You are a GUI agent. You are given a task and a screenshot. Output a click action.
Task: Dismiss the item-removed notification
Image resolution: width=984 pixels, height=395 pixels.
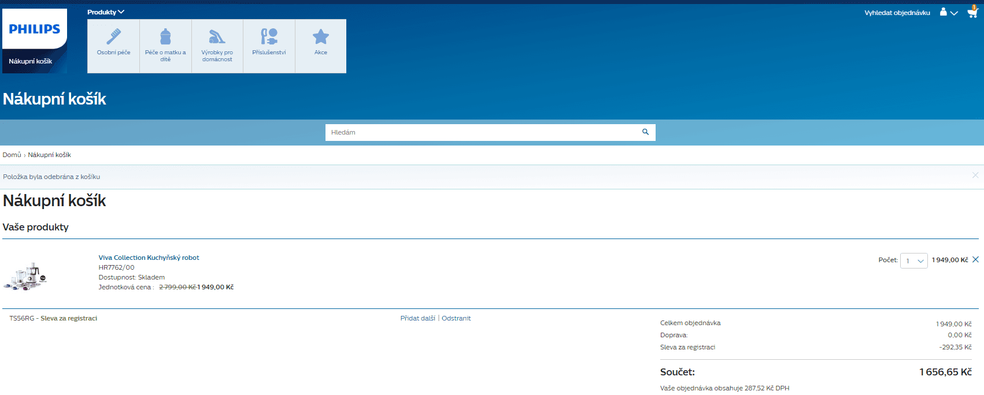[x=975, y=175]
